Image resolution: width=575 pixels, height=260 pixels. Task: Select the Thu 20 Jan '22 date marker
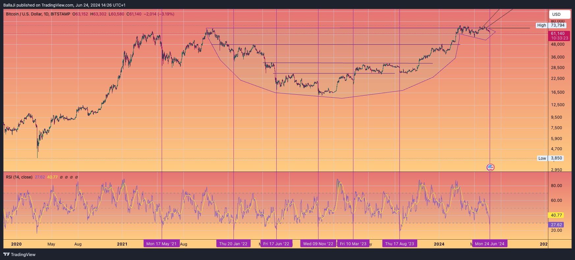[233, 244]
